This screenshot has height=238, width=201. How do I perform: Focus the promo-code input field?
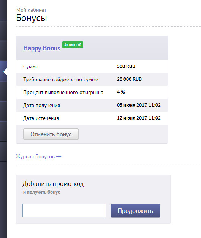tap(64, 210)
